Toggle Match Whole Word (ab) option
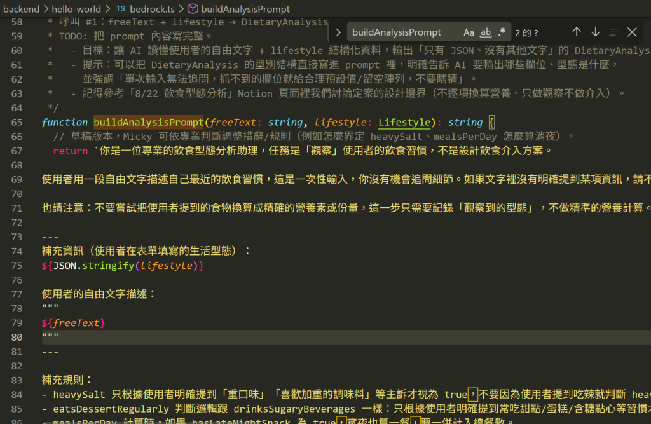Viewport: 651px width, 424px height. [485, 32]
